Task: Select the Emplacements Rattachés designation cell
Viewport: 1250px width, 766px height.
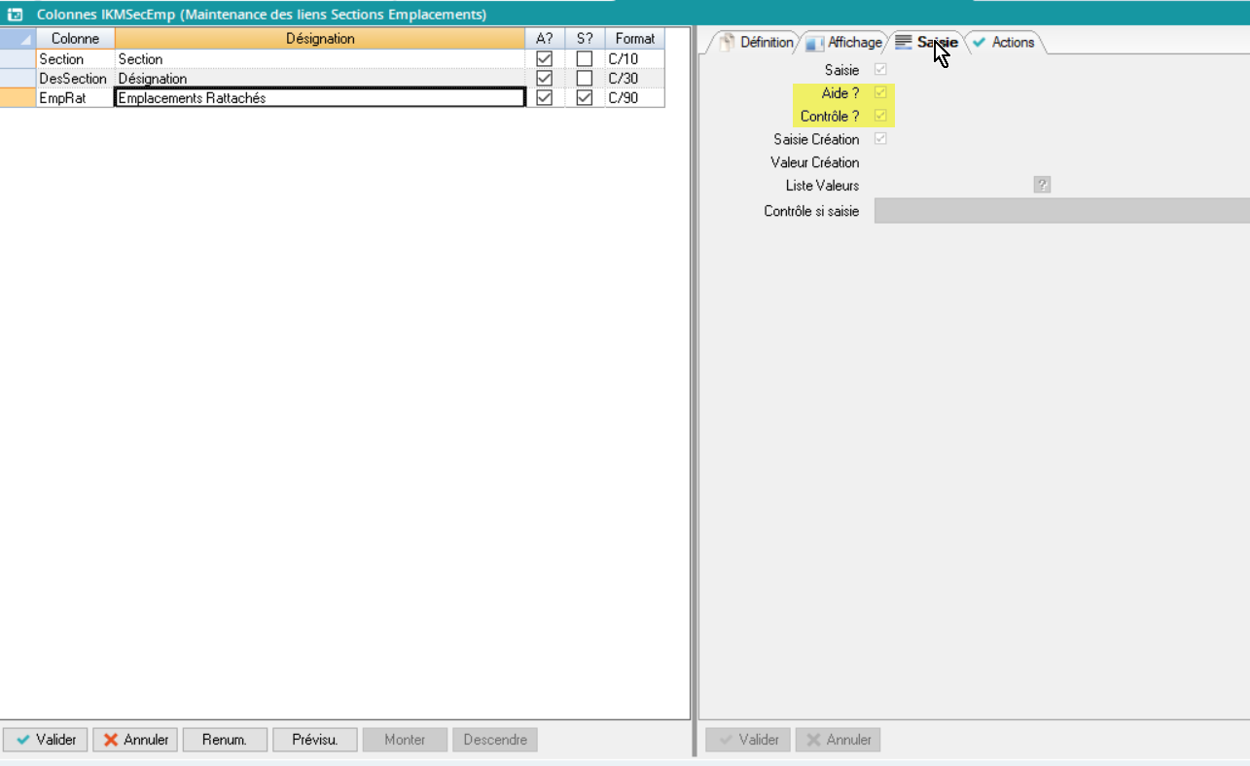Action: click(319, 98)
